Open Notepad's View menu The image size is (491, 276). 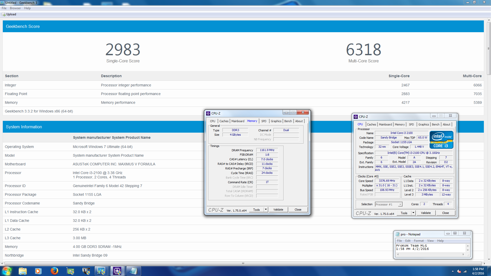[430, 241]
